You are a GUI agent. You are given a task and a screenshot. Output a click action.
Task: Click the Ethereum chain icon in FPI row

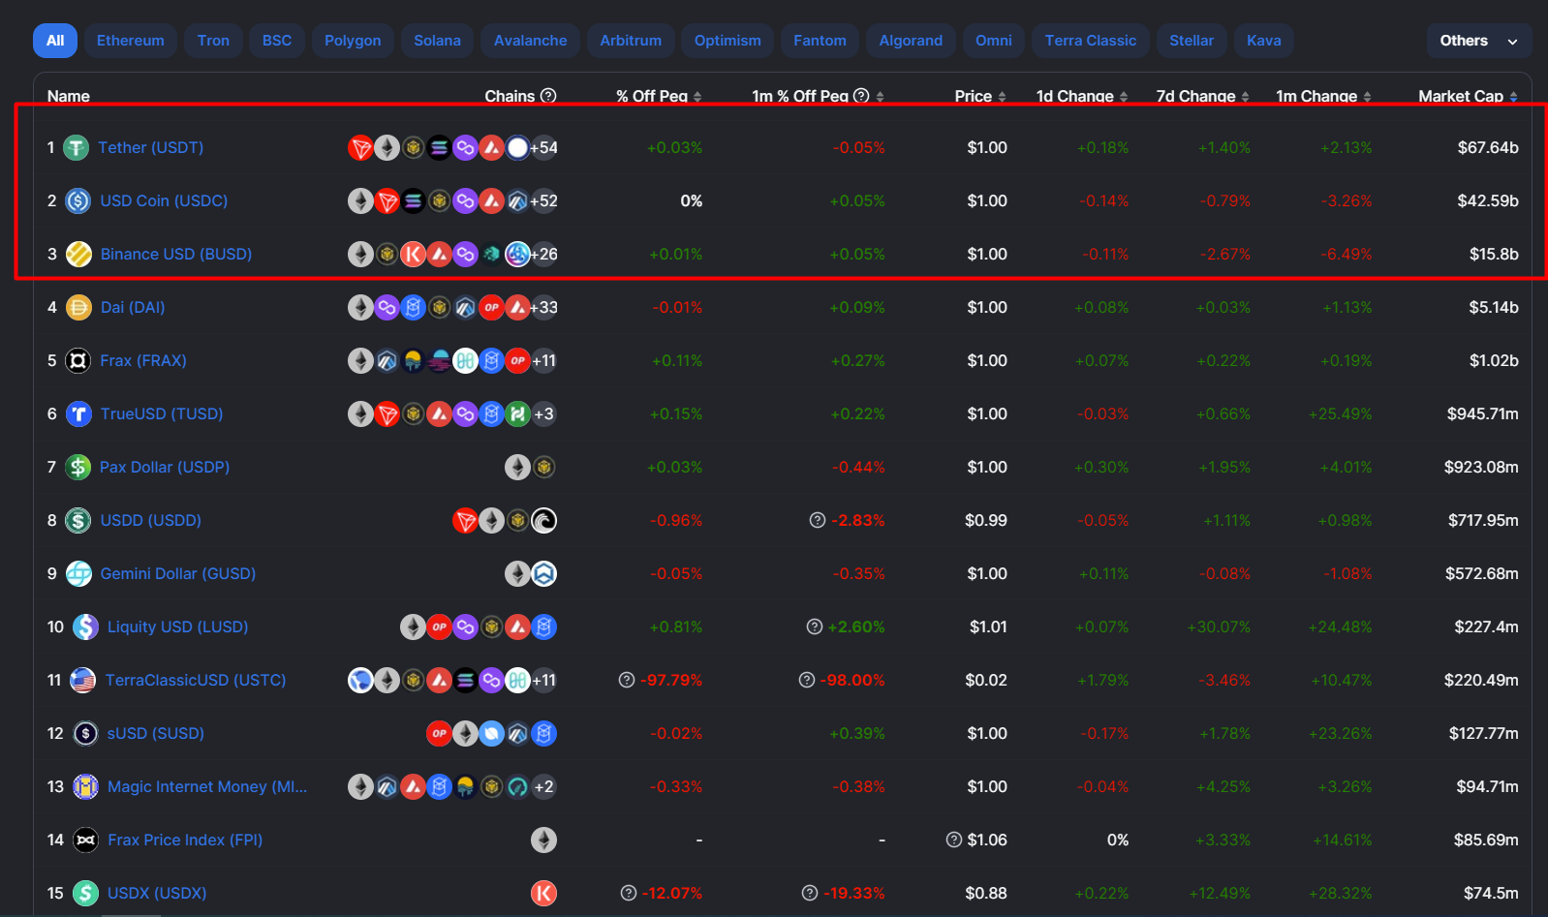[543, 841]
